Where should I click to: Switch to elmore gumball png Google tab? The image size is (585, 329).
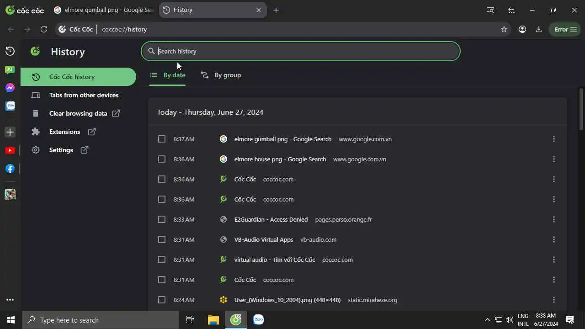[103, 10]
